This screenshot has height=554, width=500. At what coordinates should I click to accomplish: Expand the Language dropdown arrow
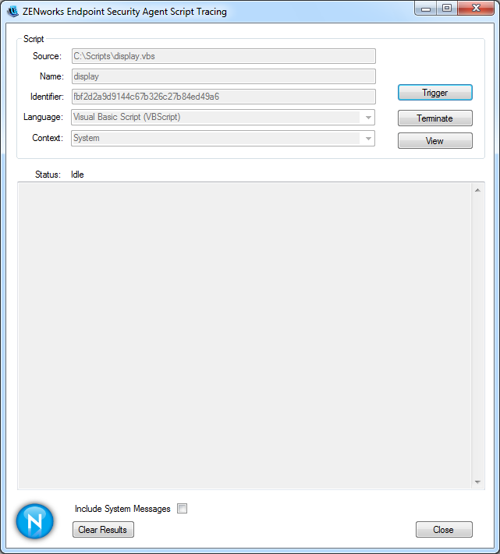tap(368, 118)
